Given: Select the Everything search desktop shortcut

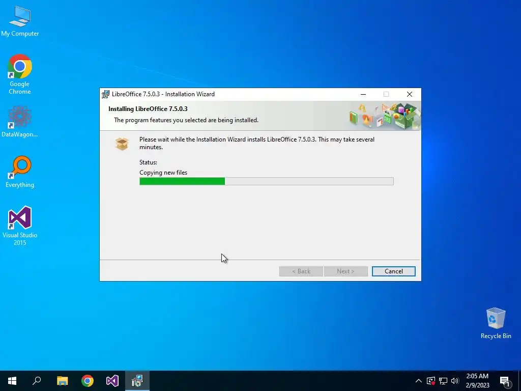Looking at the screenshot, I should (x=20, y=172).
